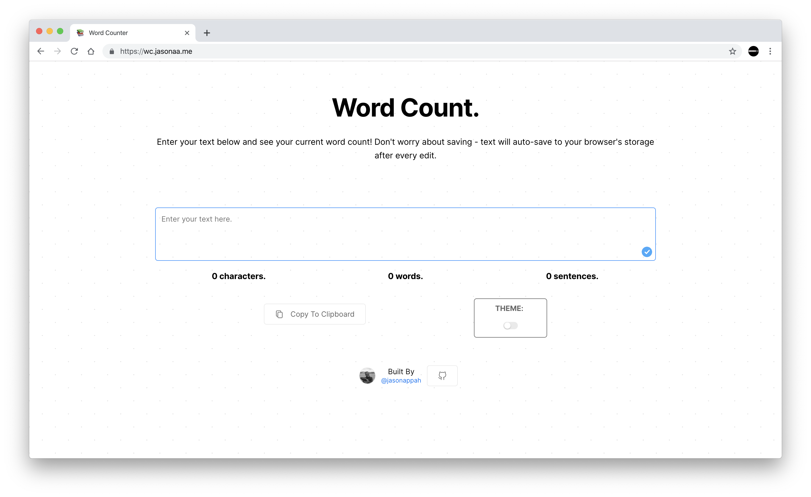The image size is (811, 497).
Task: Toggle the THEME switch
Action: 510,326
